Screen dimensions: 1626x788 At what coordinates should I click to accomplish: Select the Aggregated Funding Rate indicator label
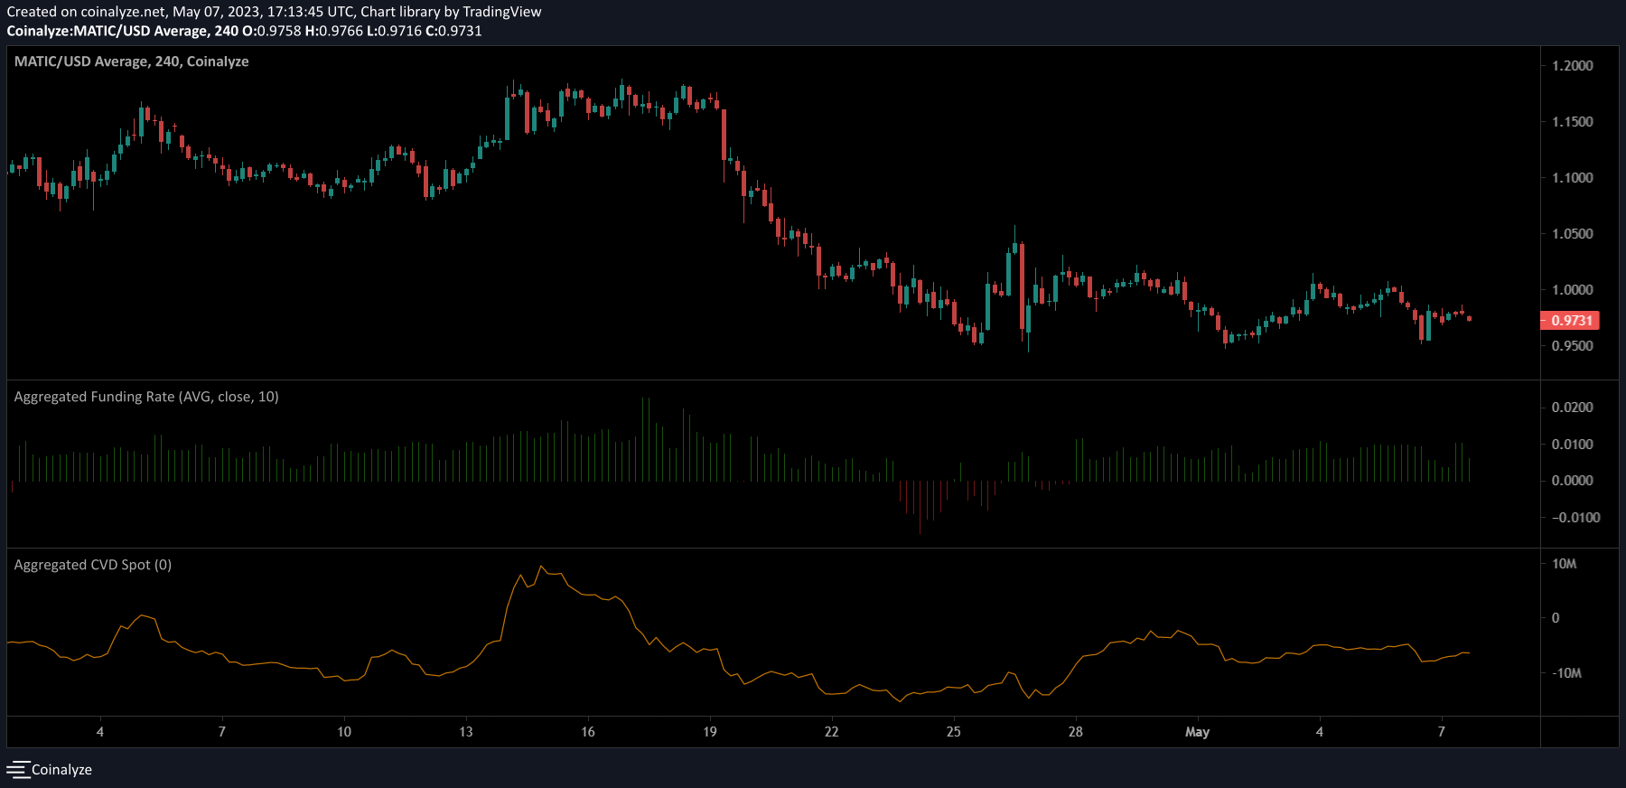tap(146, 397)
